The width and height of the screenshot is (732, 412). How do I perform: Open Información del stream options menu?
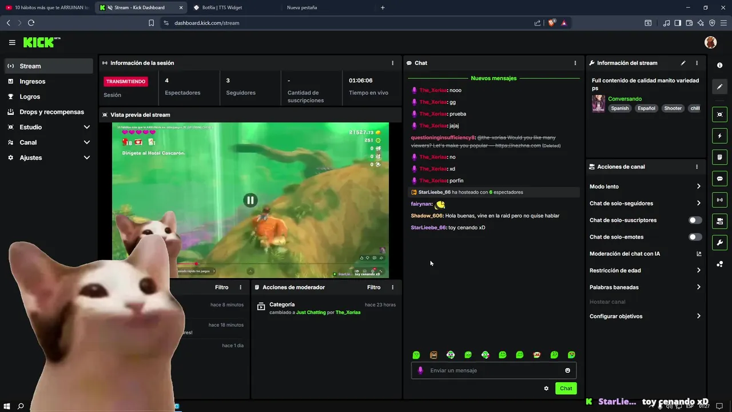coord(697,63)
